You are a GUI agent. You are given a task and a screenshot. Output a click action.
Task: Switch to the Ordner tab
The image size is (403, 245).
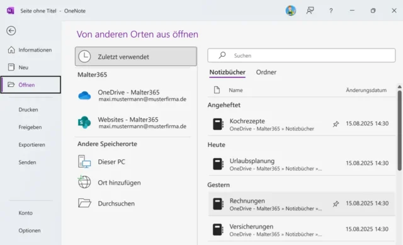click(x=266, y=72)
